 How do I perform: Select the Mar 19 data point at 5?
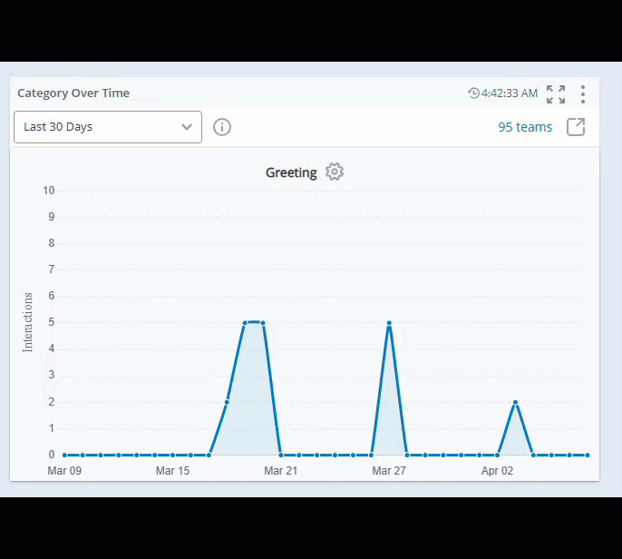[x=245, y=323]
